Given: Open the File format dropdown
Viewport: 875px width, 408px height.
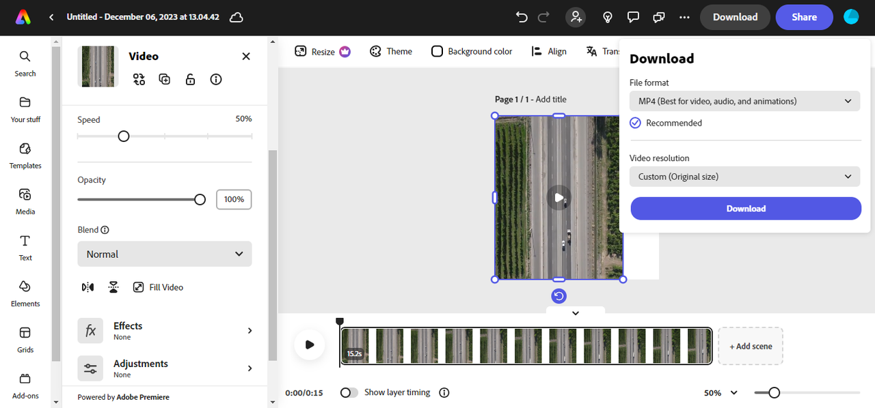Looking at the screenshot, I should (x=744, y=101).
